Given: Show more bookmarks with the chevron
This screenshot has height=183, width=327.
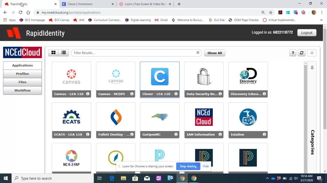Looking at the screenshot, I should pos(321,20).
